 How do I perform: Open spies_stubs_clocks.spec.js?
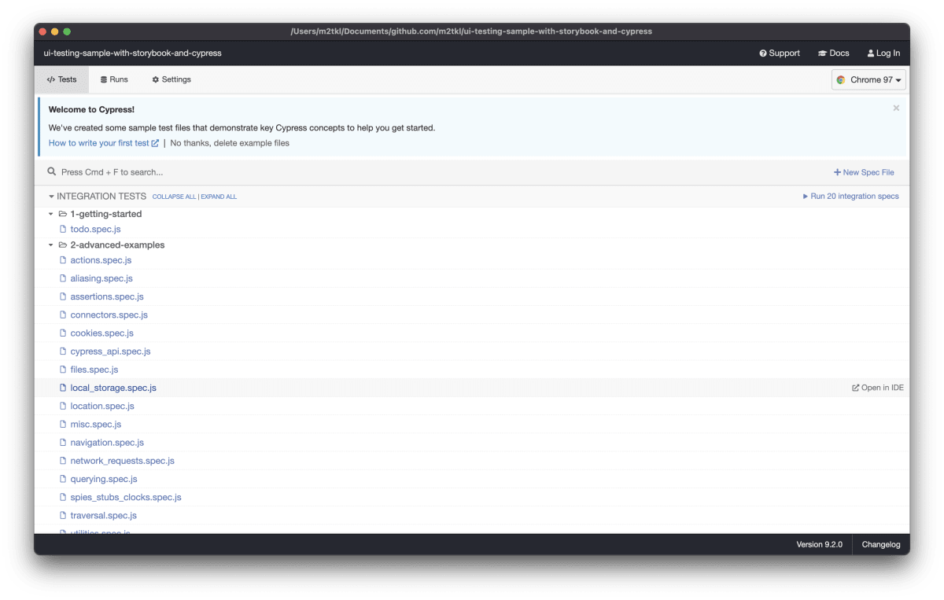[126, 497]
